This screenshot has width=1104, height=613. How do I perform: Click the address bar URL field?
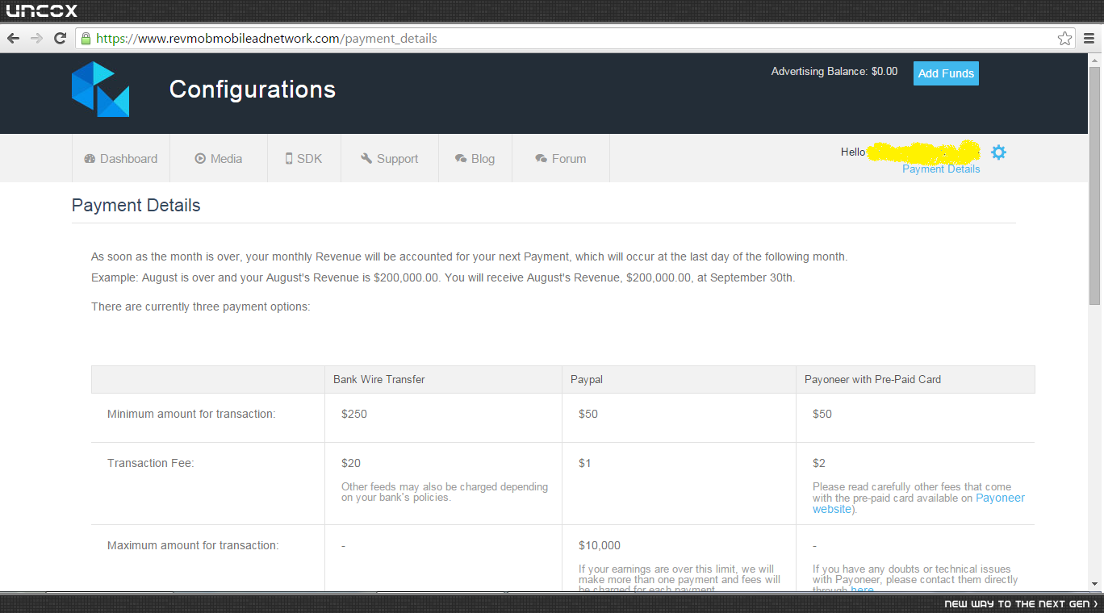(x=573, y=39)
